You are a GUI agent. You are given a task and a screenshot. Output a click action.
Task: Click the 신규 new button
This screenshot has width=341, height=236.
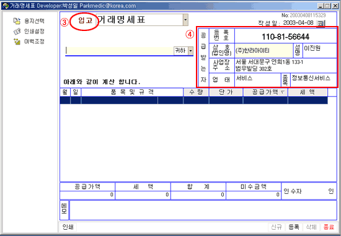[x=276, y=227]
